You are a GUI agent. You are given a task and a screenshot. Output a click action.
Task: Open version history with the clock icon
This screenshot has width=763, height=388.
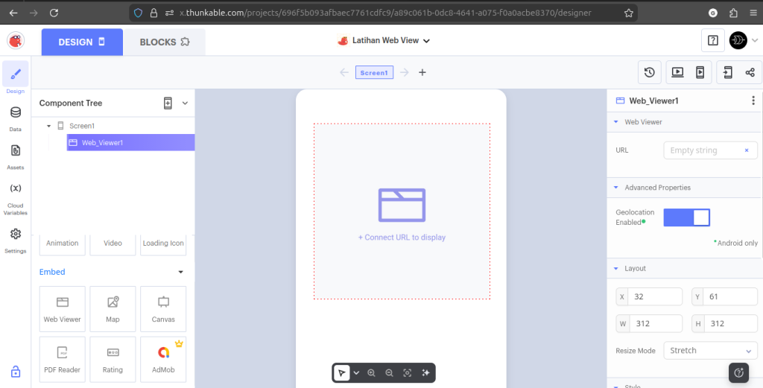click(650, 72)
